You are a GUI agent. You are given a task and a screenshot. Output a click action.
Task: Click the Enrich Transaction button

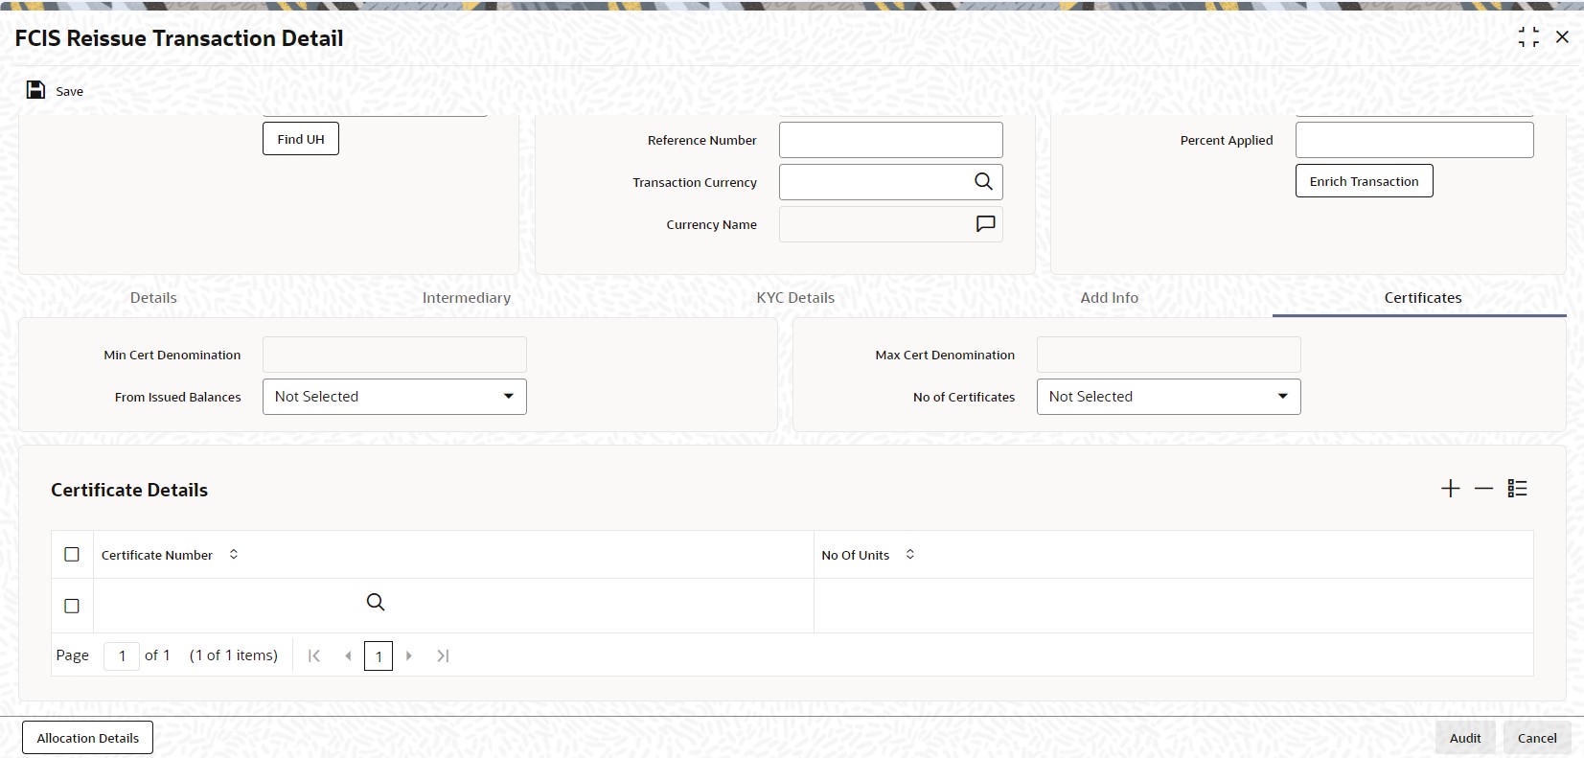[1365, 181]
